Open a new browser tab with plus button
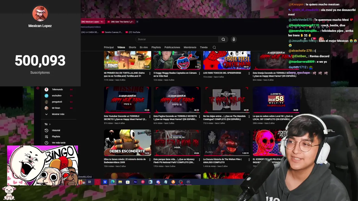The image size is (358, 201). tap(137, 22)
